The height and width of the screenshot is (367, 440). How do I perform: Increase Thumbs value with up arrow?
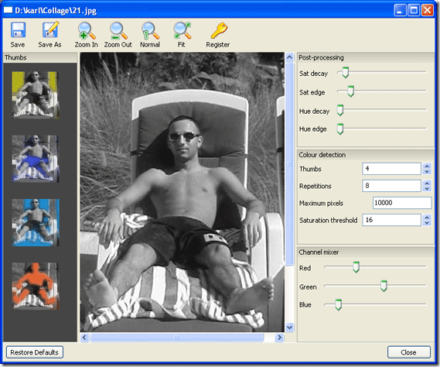[x=427, y=166]
